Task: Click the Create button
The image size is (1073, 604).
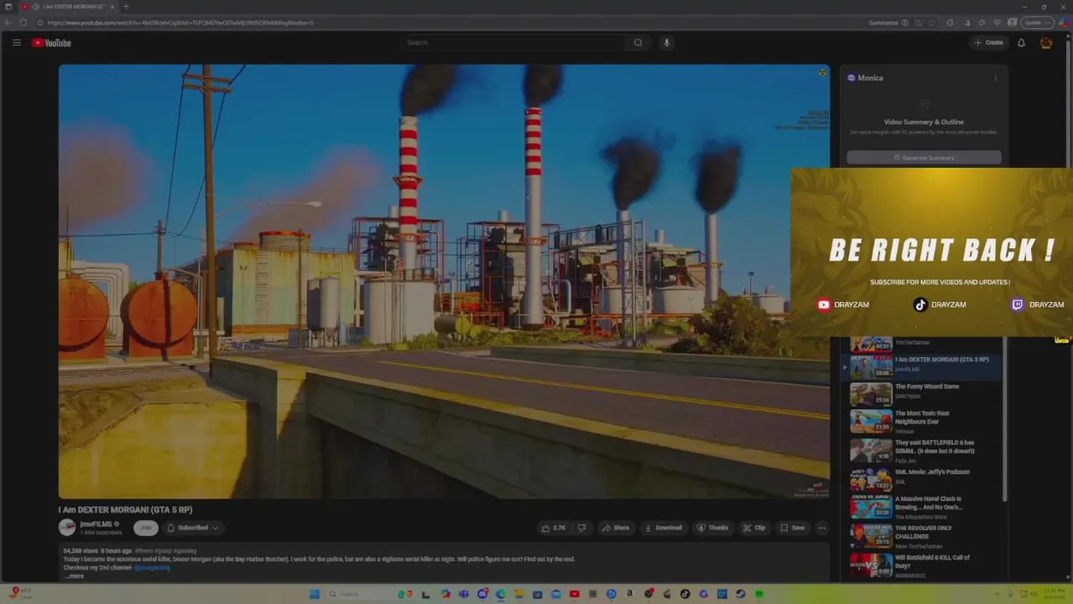Action: tap(988, 43)
